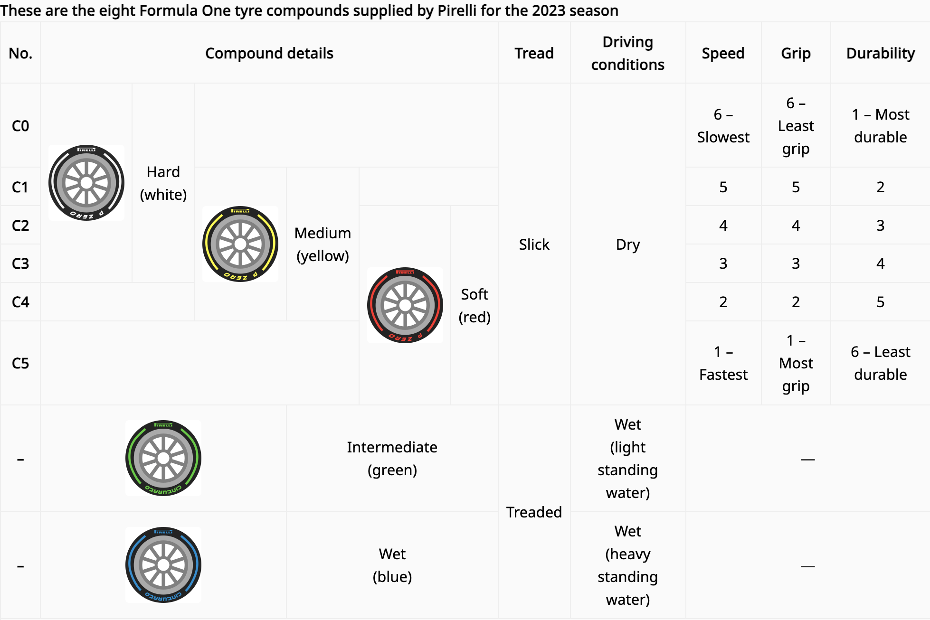930x620 pixels.
Task: Click the yellow medium tyre image
Action: (240, 244)
